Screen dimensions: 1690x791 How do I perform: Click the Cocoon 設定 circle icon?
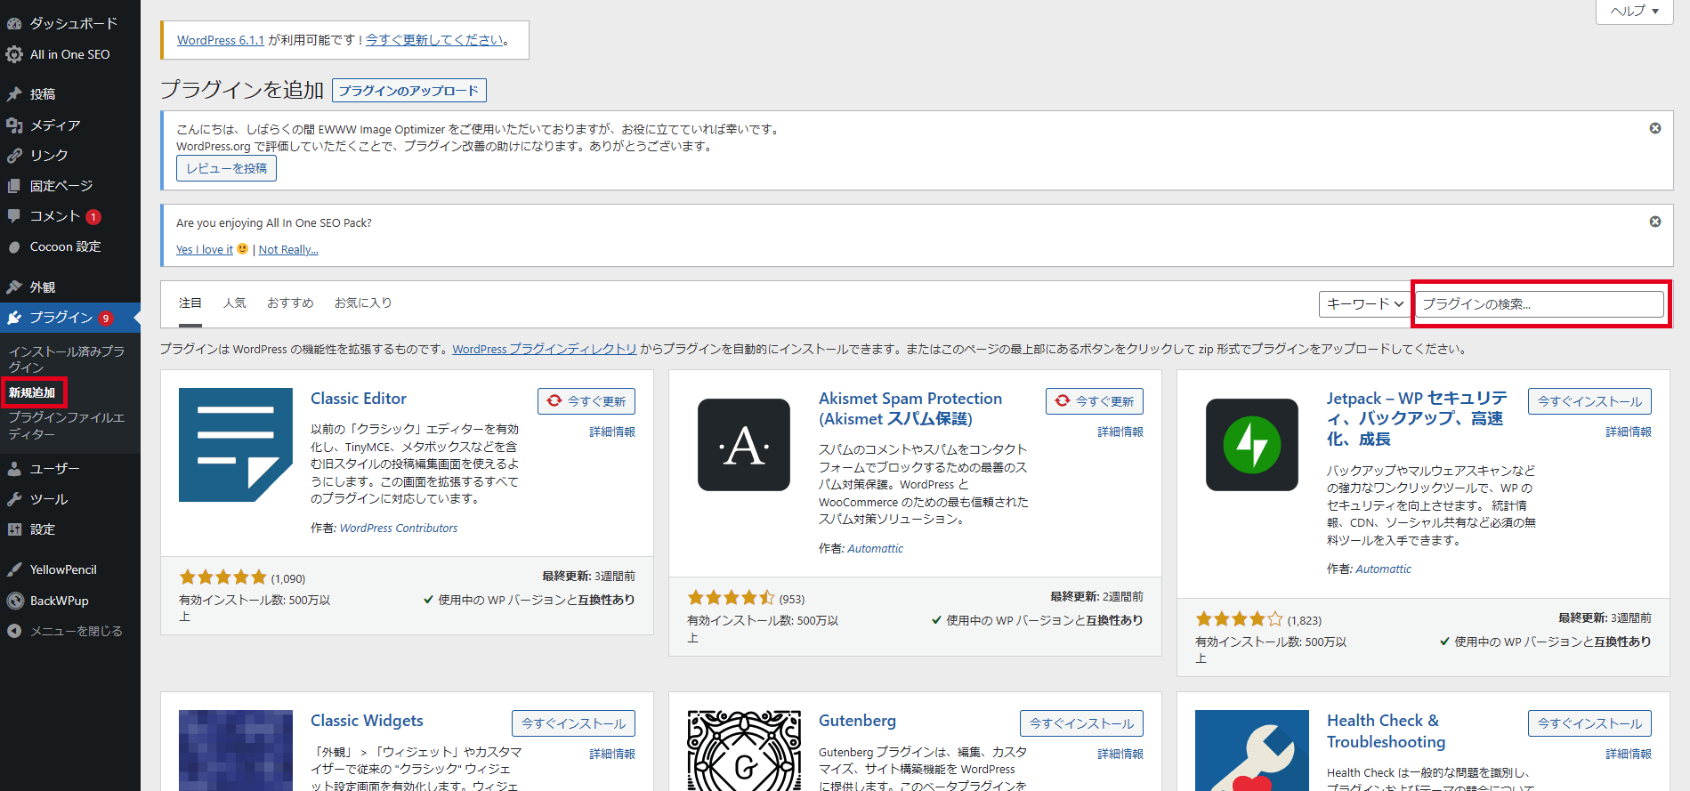coord(14,247)
